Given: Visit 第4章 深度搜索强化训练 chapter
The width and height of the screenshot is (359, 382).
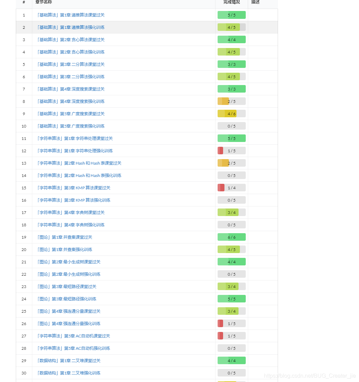Looking at the screenshot, I should [70, 102].
